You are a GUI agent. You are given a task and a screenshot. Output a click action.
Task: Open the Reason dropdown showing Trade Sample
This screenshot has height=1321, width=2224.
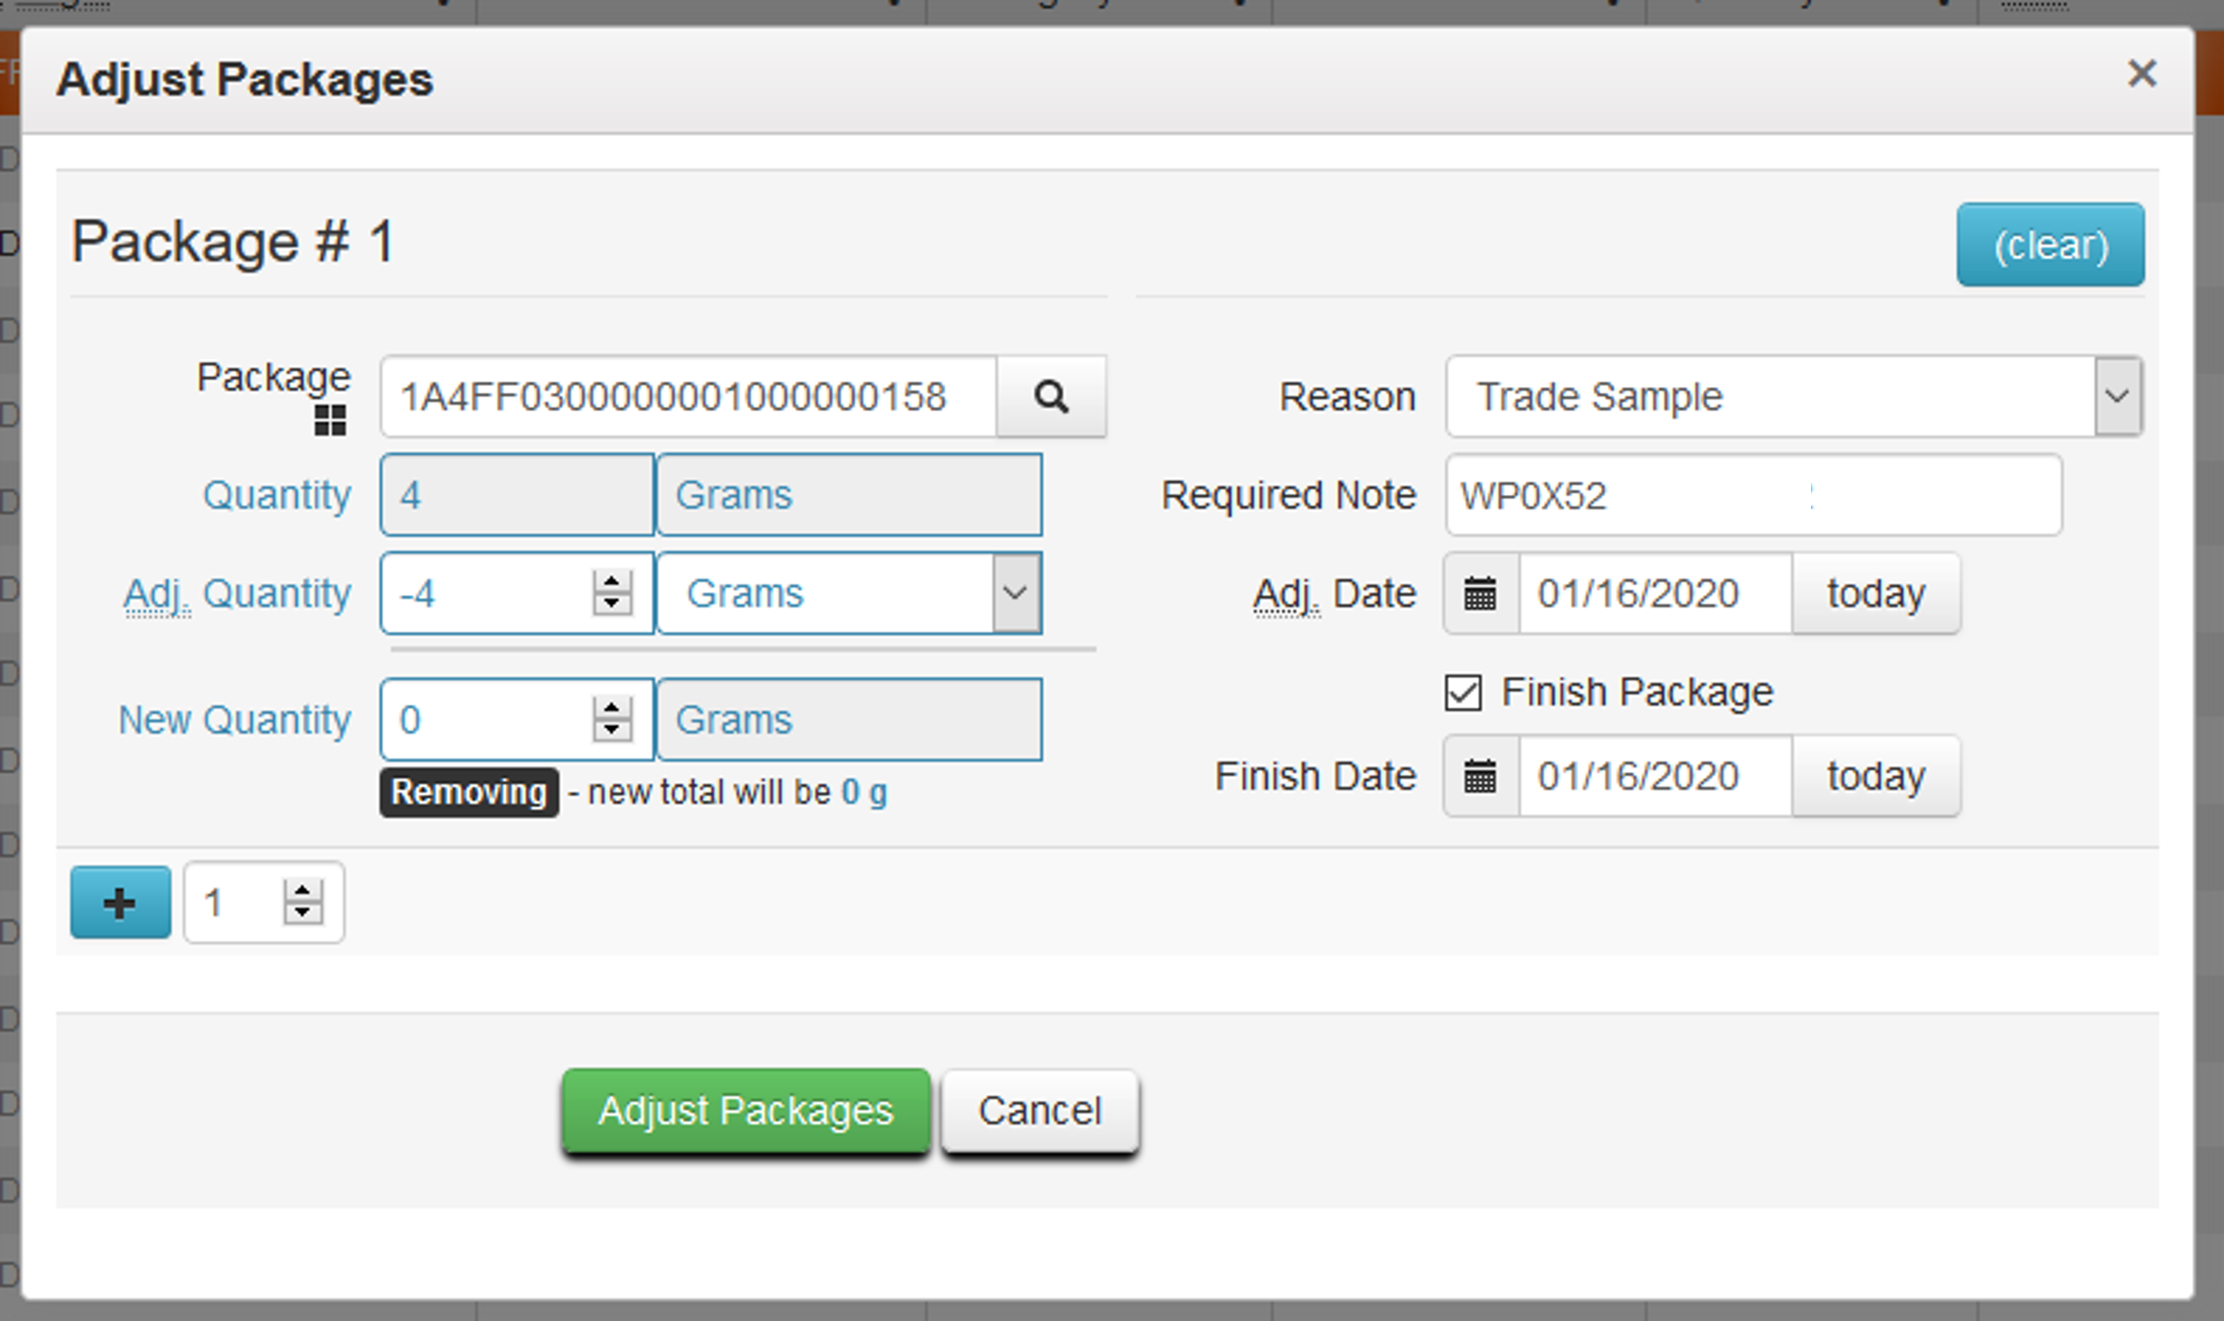pyautogui.click(x=1794, y=397)
